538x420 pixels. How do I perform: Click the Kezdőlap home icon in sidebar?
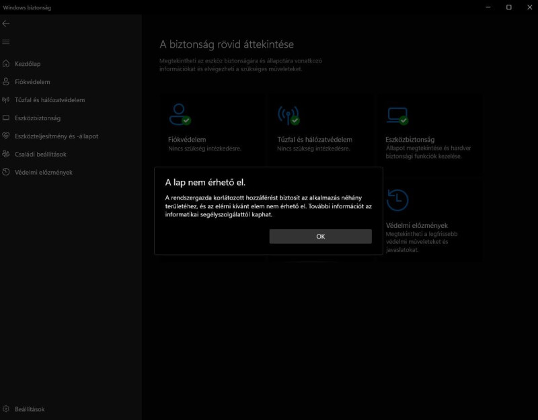6,63
